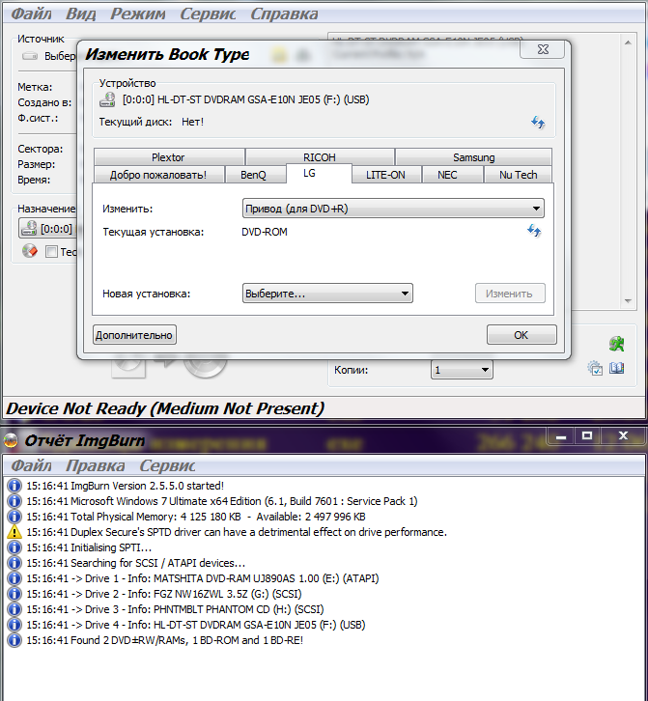This screenshot has height=701, width=648.
Task: Select the Drive 2 FGZ NW16ZWL log line
Action: click(x=163, y=594)
